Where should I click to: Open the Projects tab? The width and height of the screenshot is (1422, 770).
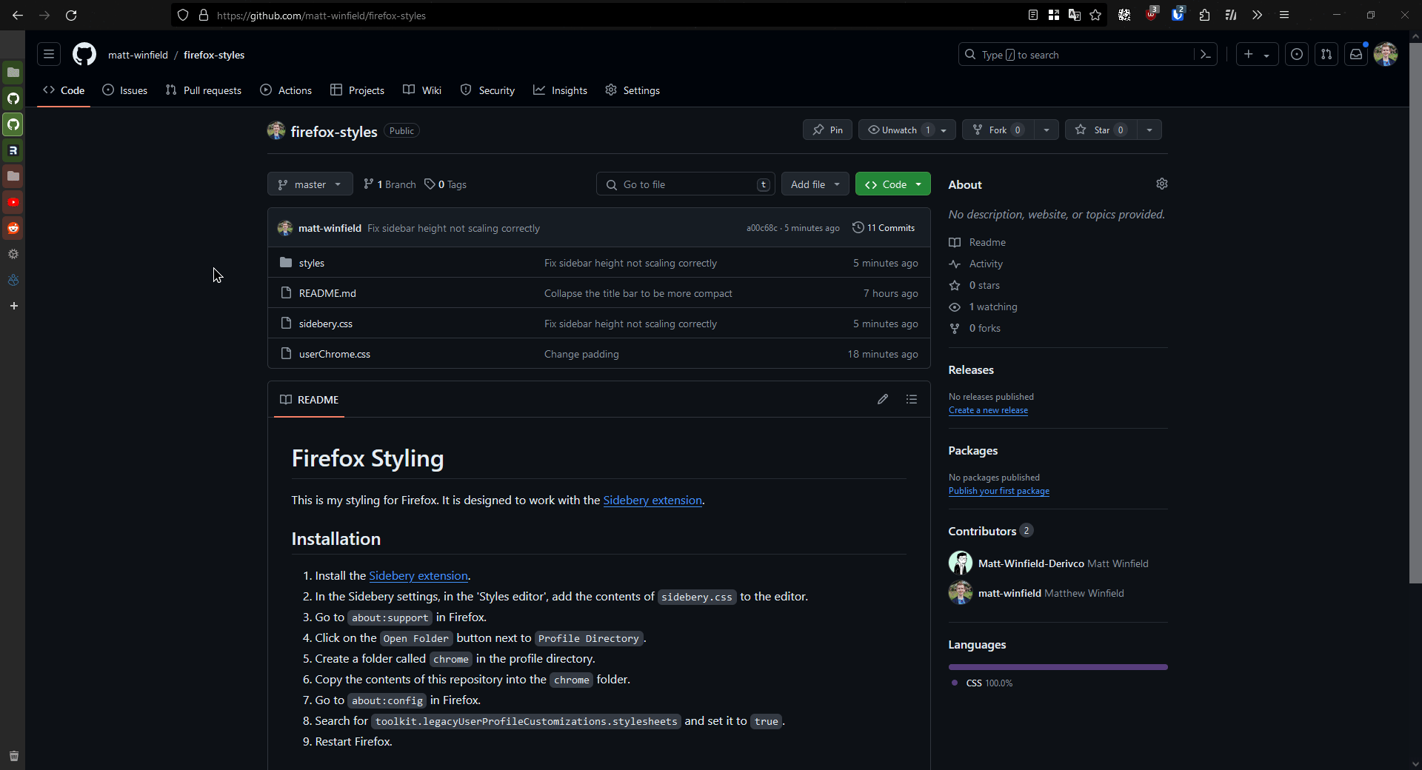click(x=358, y=90)
